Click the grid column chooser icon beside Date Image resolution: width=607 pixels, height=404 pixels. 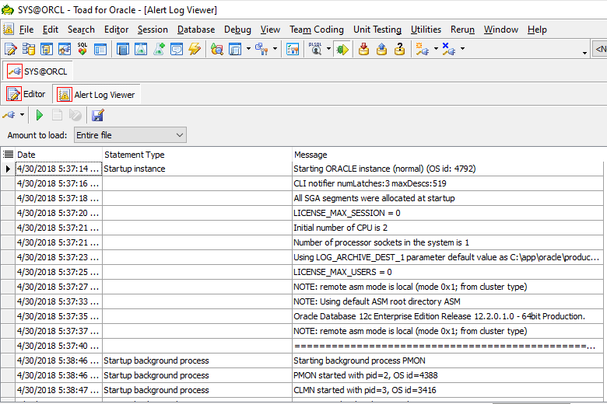point(8,155)
